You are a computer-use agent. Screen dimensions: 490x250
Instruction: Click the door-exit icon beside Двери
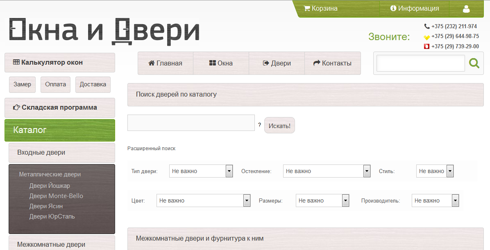pyautogui.click(x=266, y=63)
